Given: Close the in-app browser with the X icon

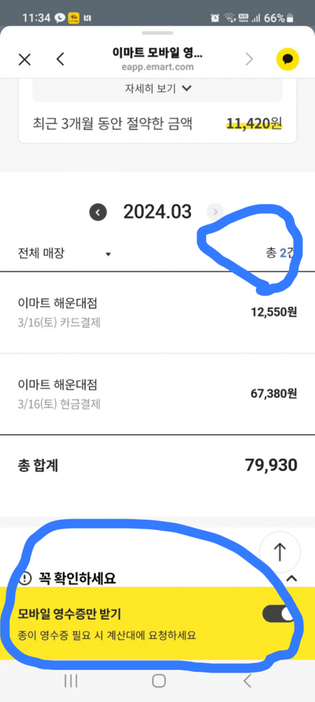Looking at the screenshot, I should coord(24,59).
